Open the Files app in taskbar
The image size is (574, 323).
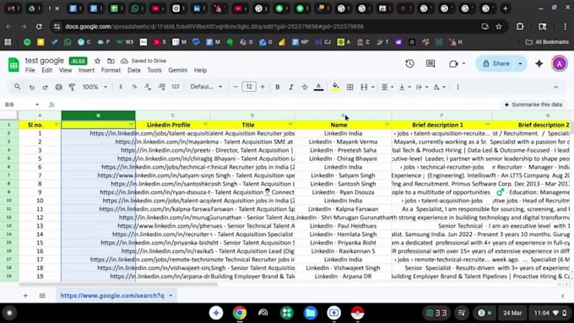311,313
